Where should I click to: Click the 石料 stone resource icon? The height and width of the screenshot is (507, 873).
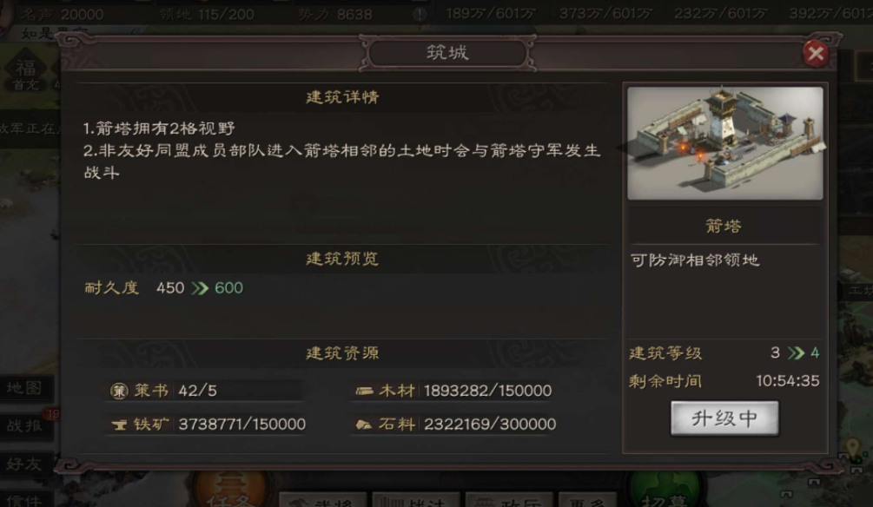pos(364,425)
